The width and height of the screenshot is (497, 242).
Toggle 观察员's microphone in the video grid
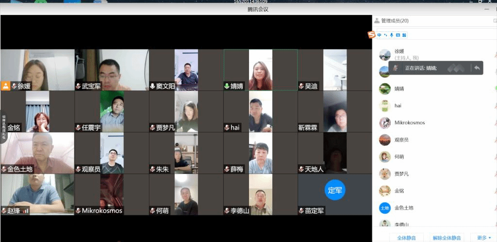pos(78,169)
